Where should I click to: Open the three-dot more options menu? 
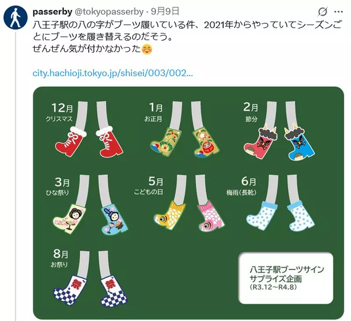(x=338, y=12)
